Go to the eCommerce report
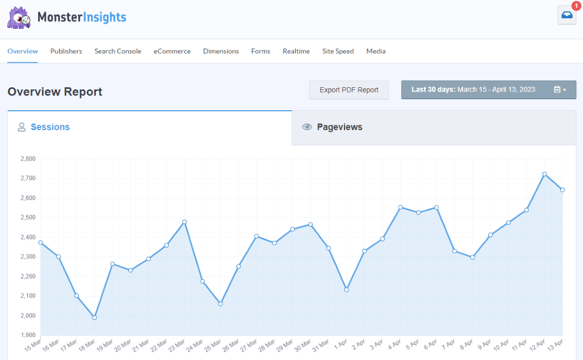 172,51
